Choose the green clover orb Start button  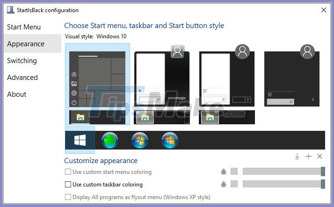click(x=110, y=140)
